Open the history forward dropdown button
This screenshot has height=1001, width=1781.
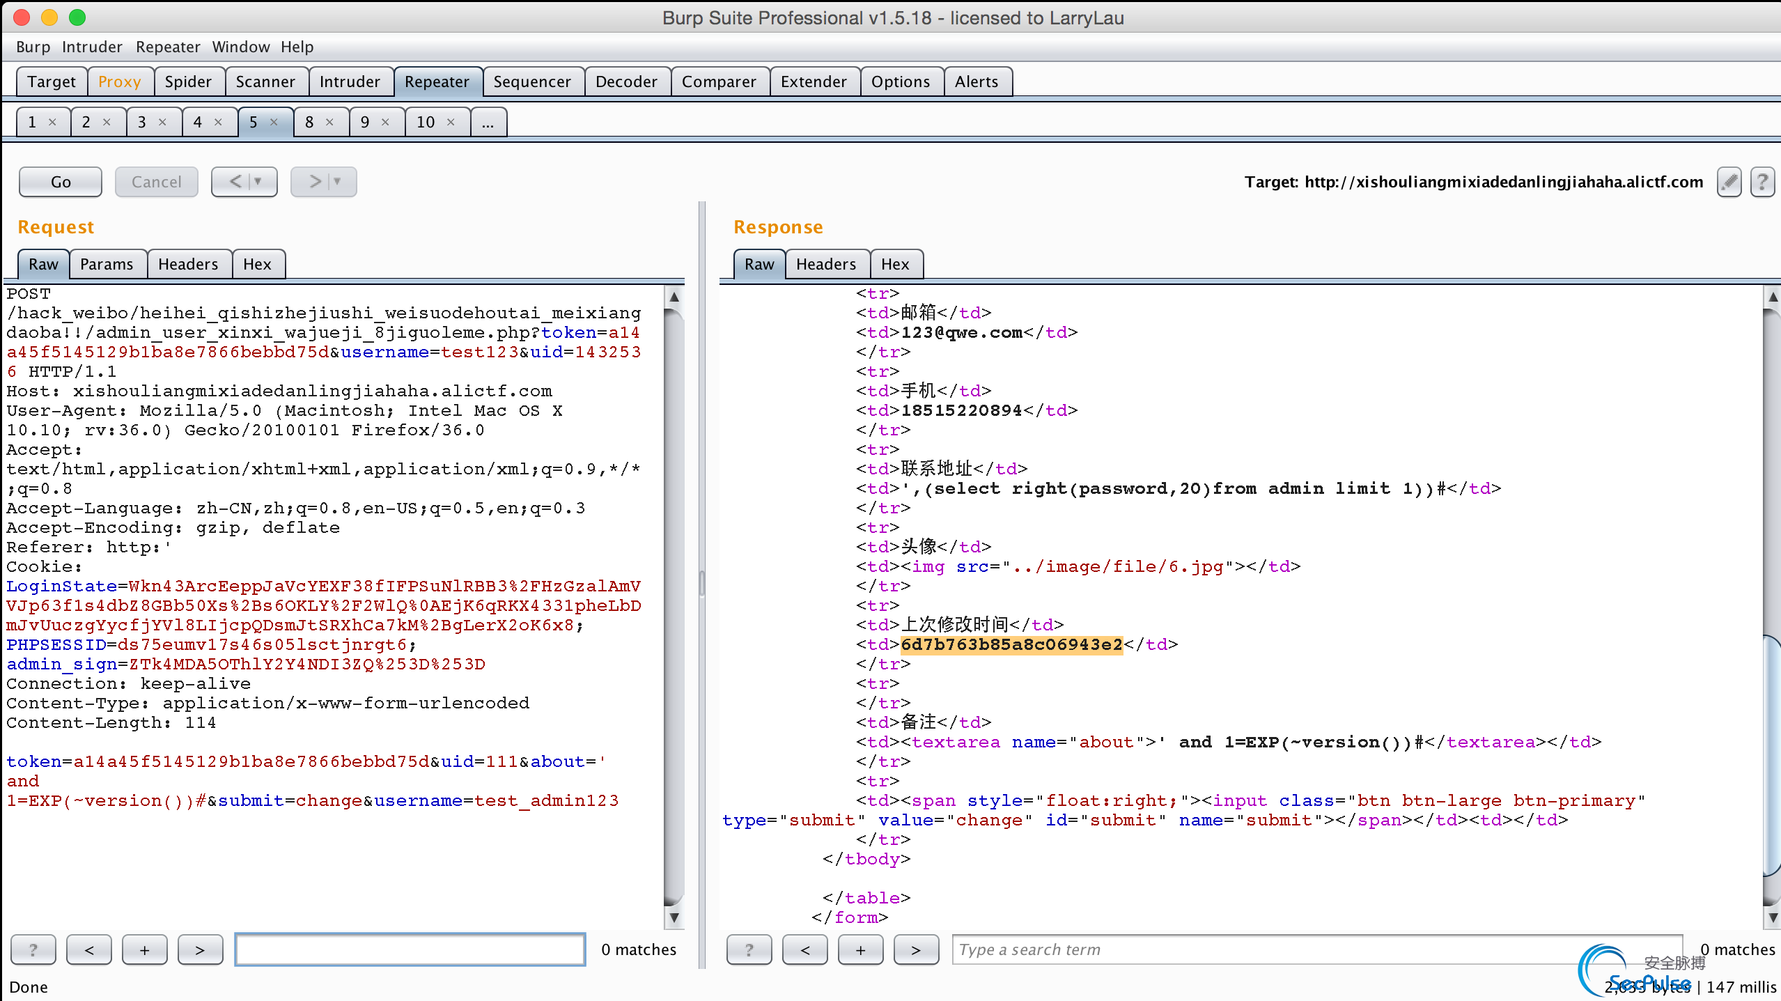[x=324, y=182]
